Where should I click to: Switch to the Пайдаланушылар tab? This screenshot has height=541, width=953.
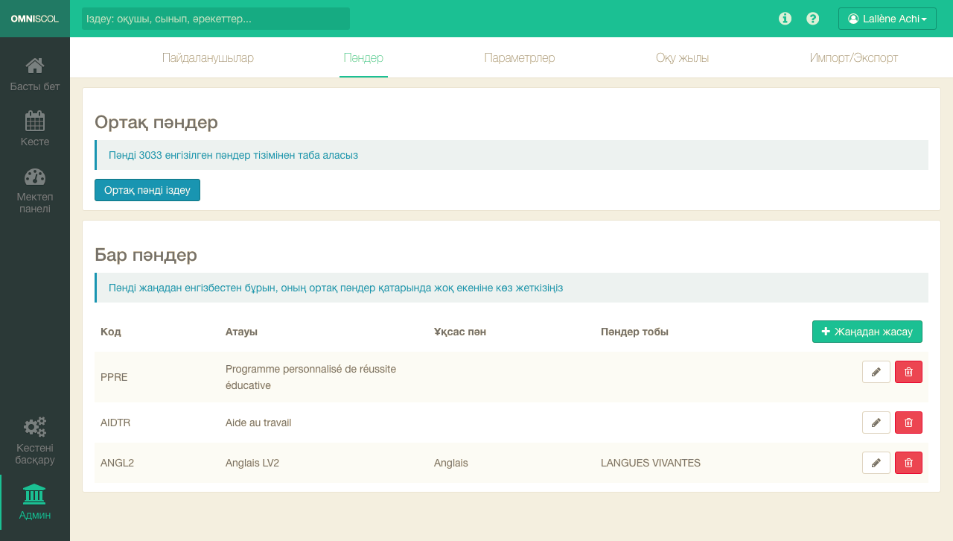point(208,58)
